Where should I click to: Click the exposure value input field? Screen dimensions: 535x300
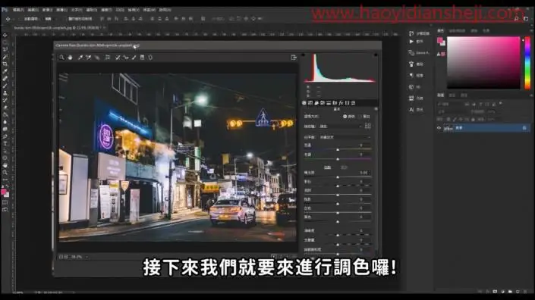pos(364,173)
